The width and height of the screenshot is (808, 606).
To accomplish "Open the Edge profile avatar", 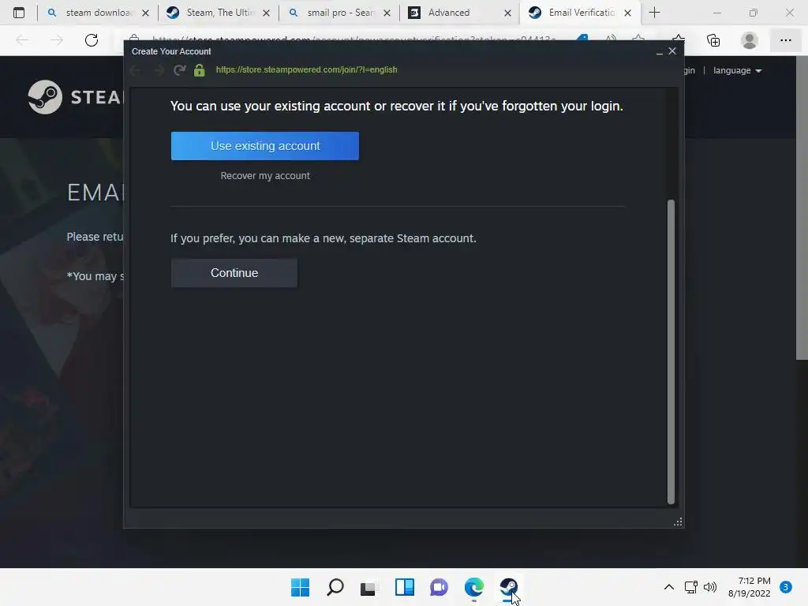I will pyautogui.click(x=750, y=40).
